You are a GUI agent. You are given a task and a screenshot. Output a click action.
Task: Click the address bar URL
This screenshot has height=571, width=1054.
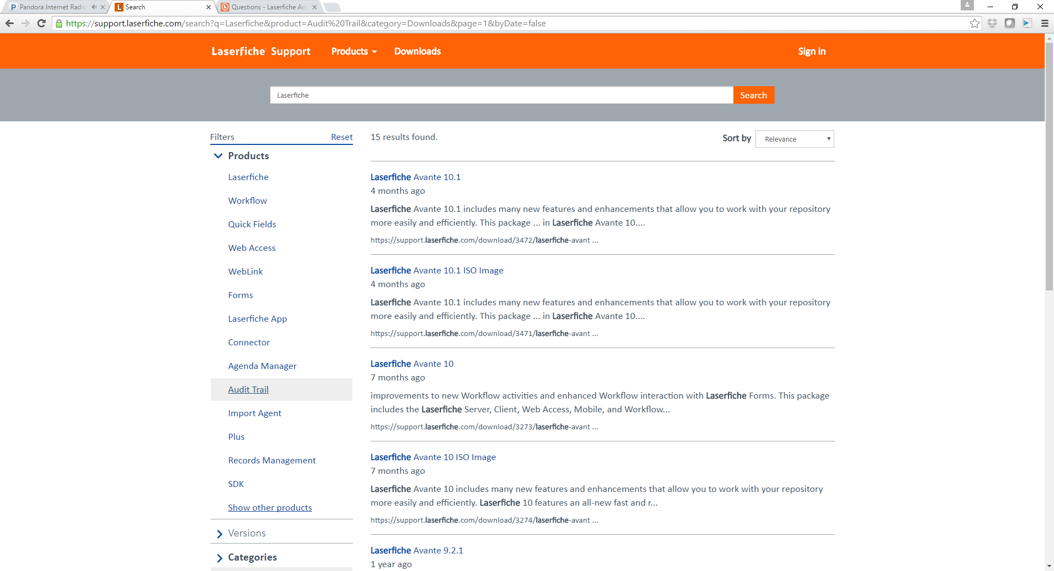point(306,23)
